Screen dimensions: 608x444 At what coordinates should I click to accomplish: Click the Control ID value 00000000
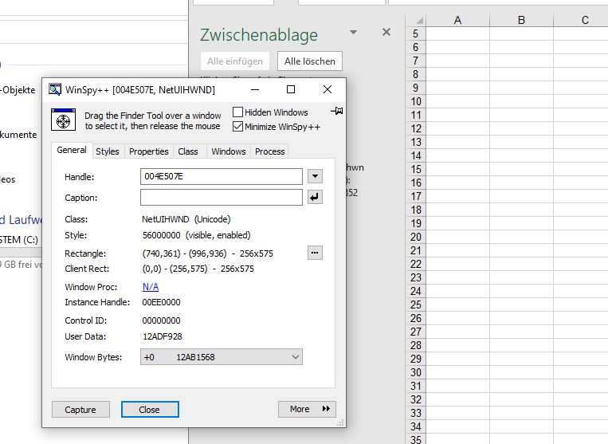click(161, 320)
